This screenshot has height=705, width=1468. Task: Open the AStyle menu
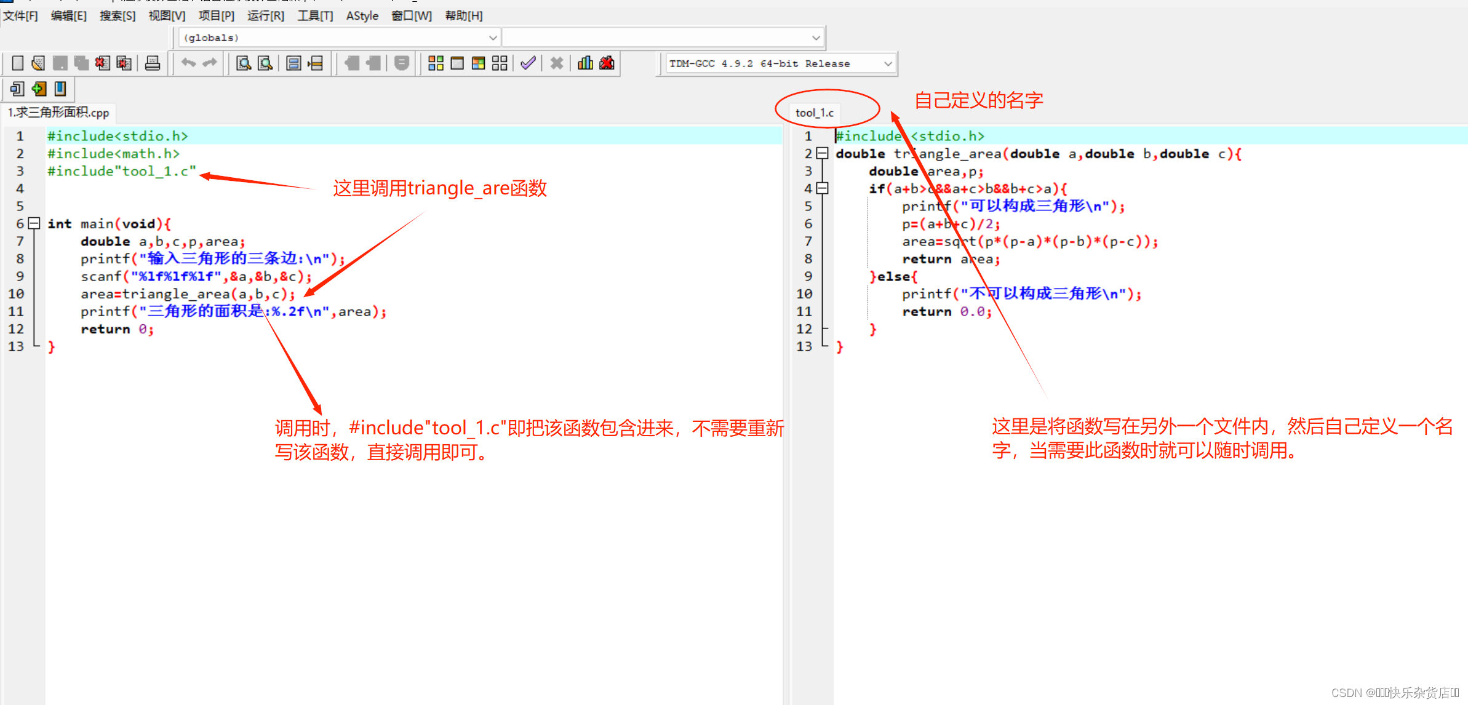point(362,16)
